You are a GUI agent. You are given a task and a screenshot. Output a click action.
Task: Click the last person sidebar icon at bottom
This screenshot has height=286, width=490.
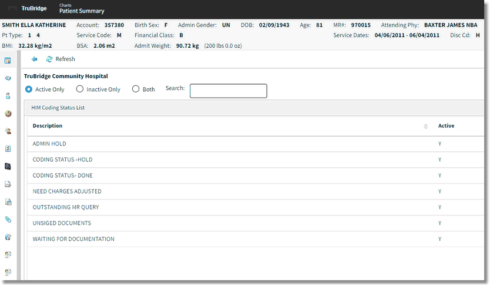[x=8, y=272]
